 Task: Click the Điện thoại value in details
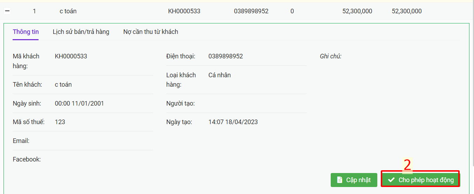coord(226,56)
